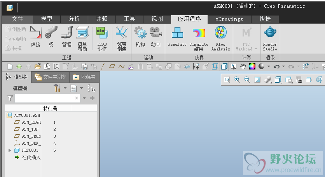
Task: Activate the pan hand tool
Action: click(243, 66)
